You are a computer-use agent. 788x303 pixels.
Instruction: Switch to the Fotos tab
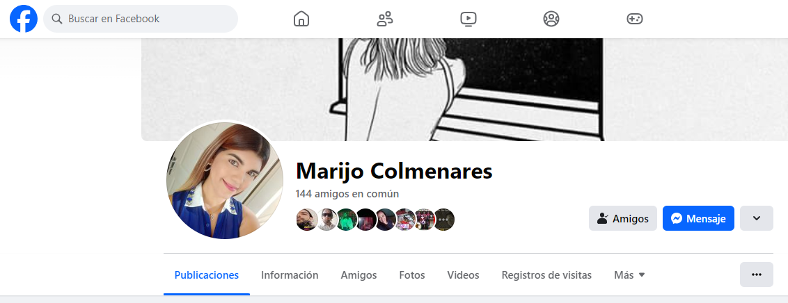[x=412, y=275]
